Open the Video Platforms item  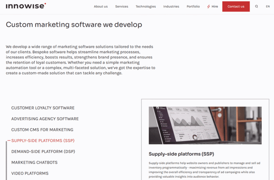[30, 173]
